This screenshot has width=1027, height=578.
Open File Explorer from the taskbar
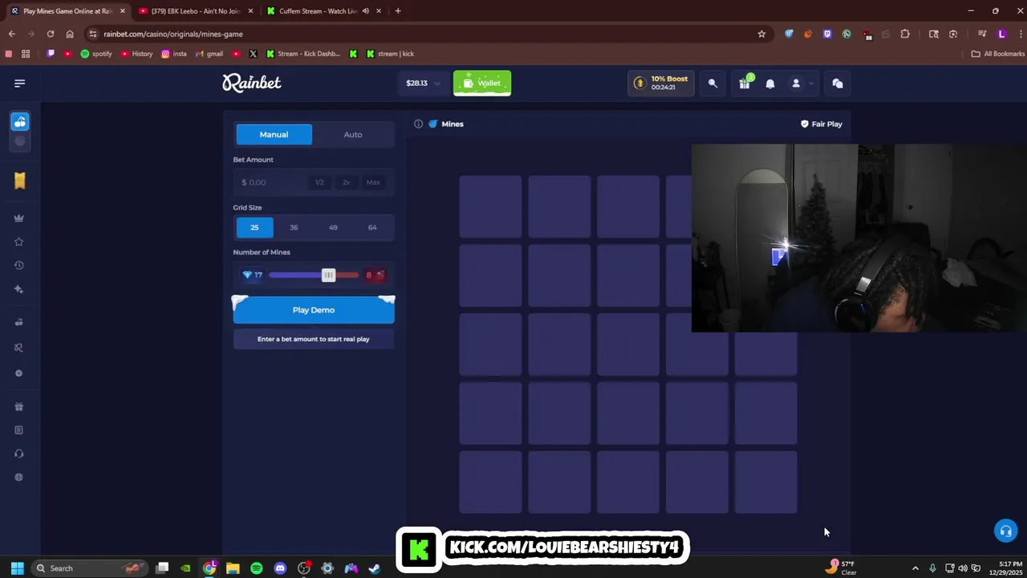click(233, 568)
